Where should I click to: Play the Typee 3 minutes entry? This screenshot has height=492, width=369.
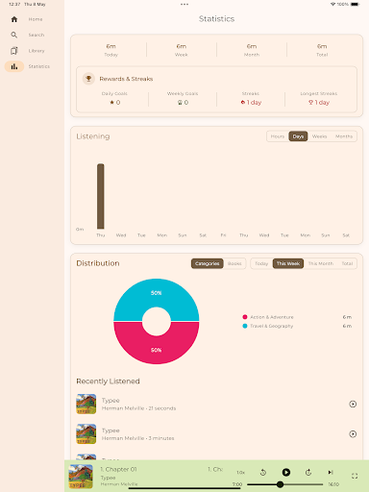coord(353,434)
